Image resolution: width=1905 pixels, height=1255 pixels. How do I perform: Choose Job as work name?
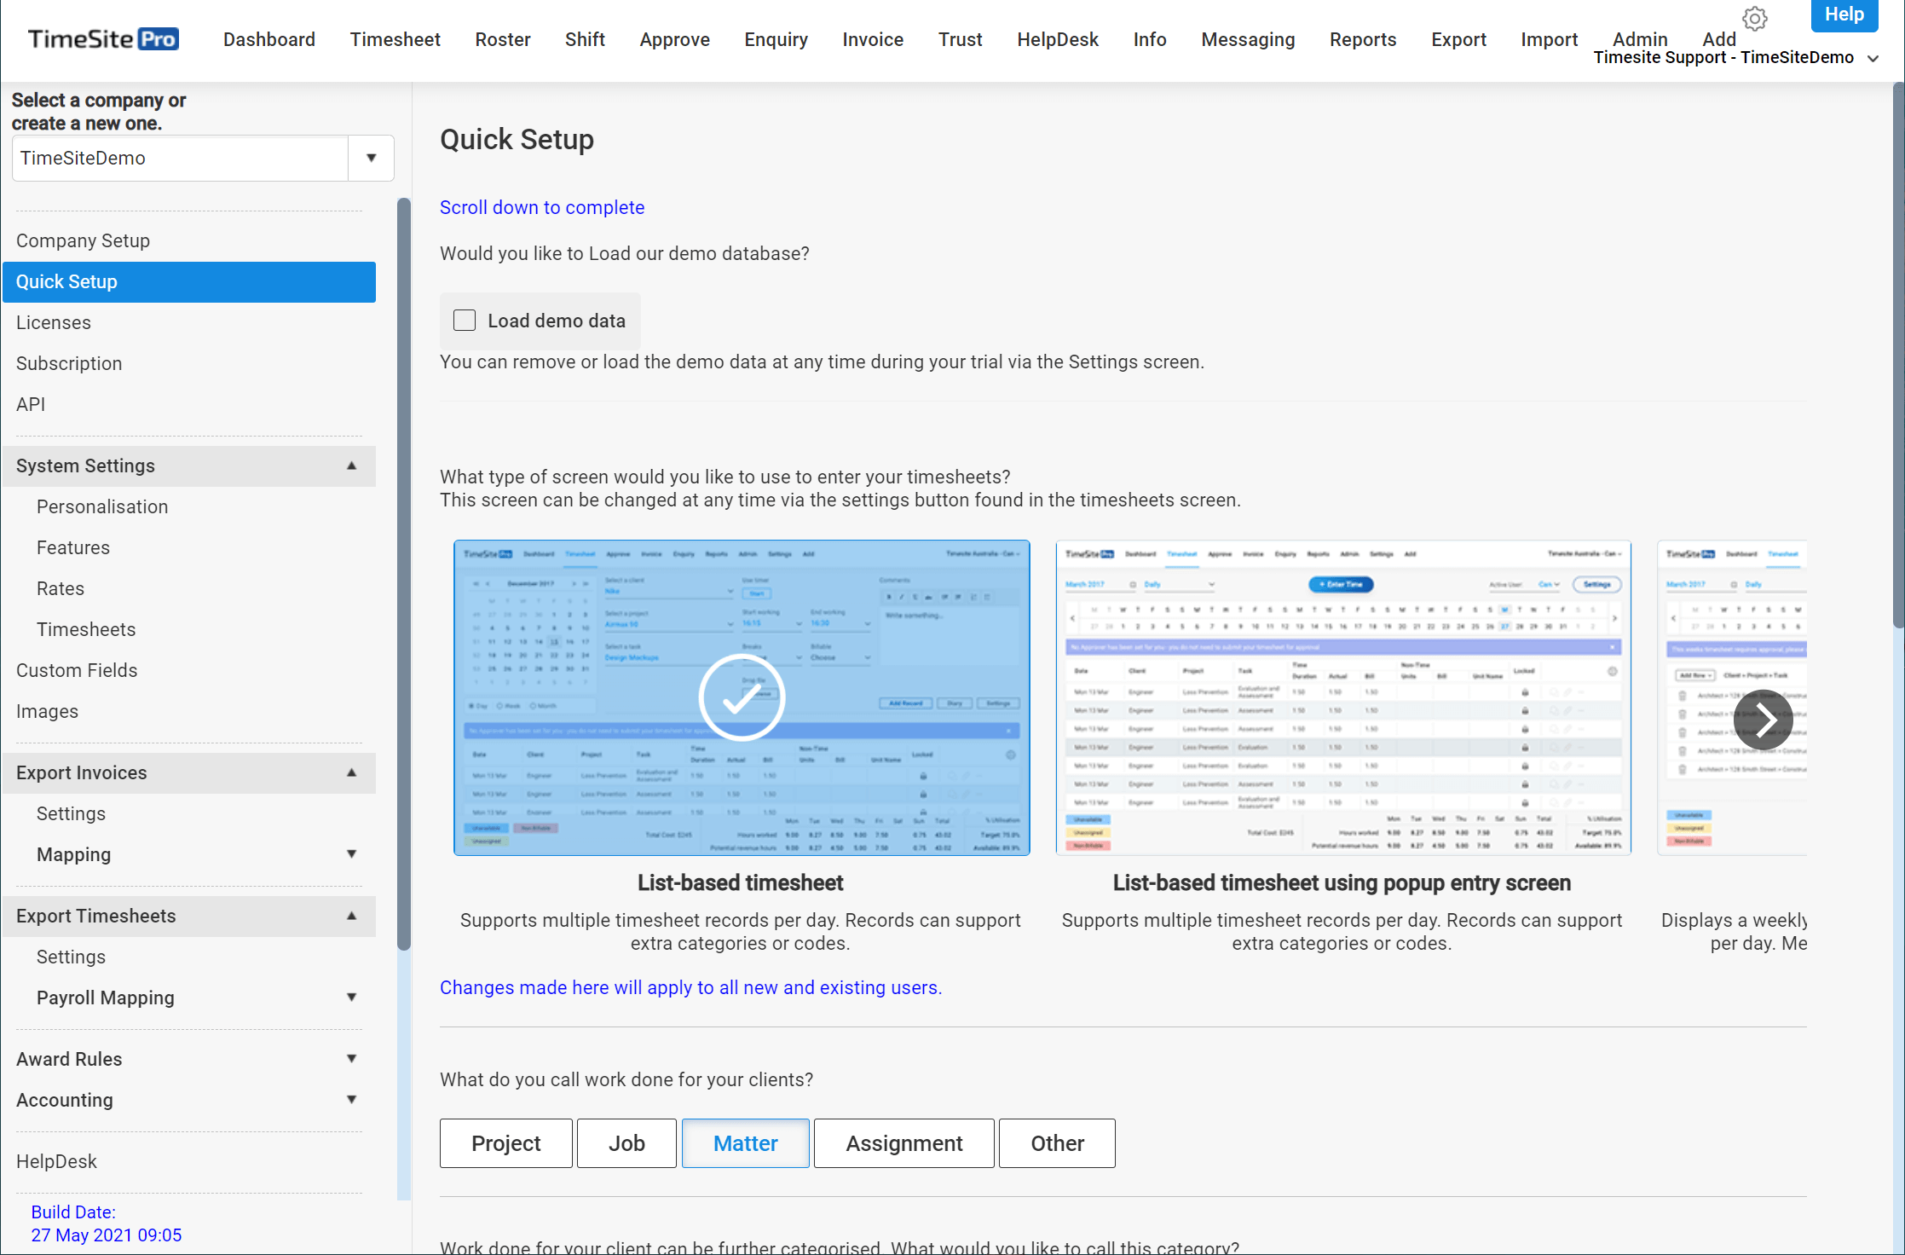(x=626, y=1143)
